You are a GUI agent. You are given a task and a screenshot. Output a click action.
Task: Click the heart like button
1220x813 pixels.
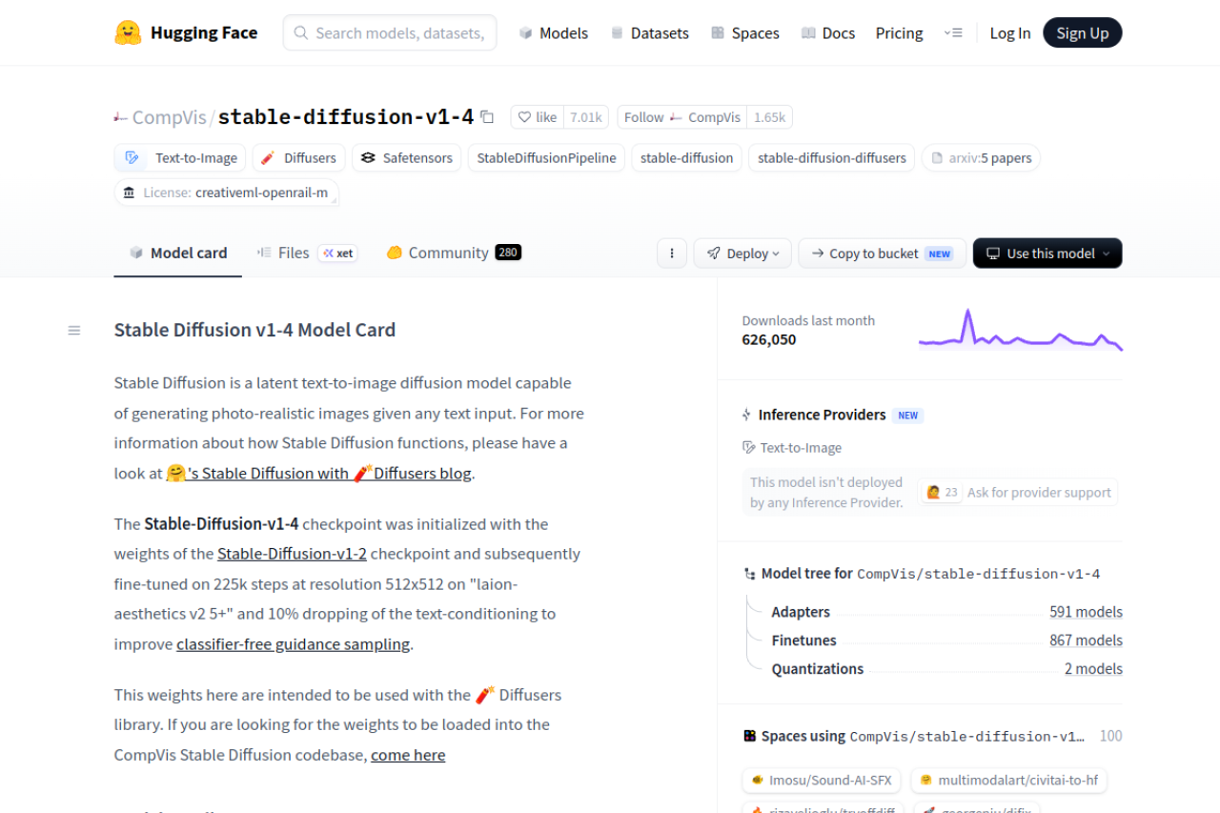click(x=537, y=117)
